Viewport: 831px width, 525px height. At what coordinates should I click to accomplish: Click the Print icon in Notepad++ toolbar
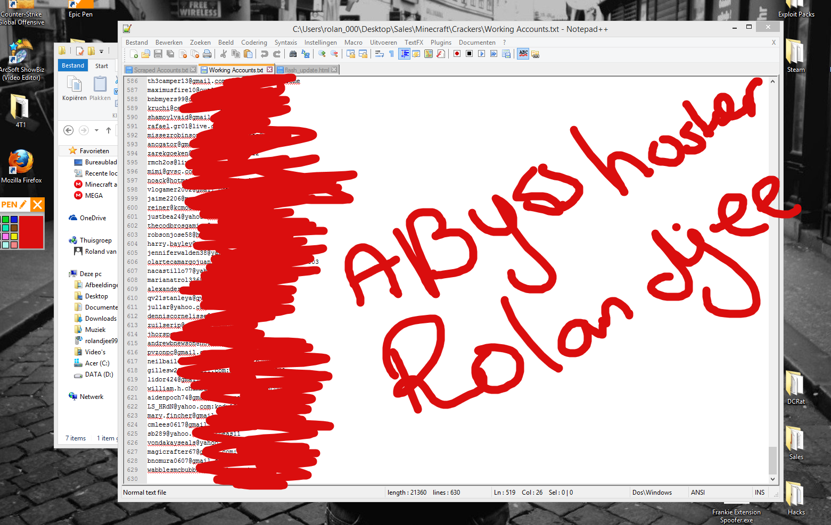pyautogui.click(x=207, y=54)
